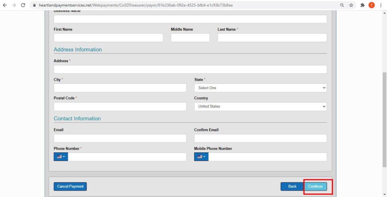Select the Confirm Email field
Viewport: 387px width, 197px height.
[260, 138]
